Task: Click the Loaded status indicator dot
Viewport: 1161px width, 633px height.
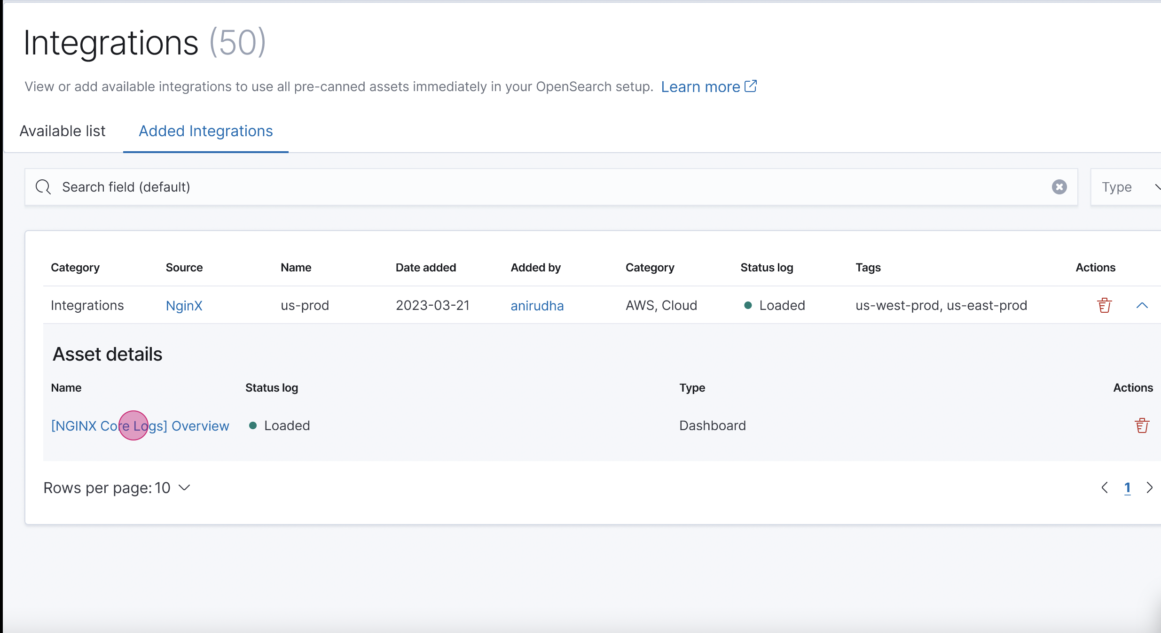Action: click(749, 305)
